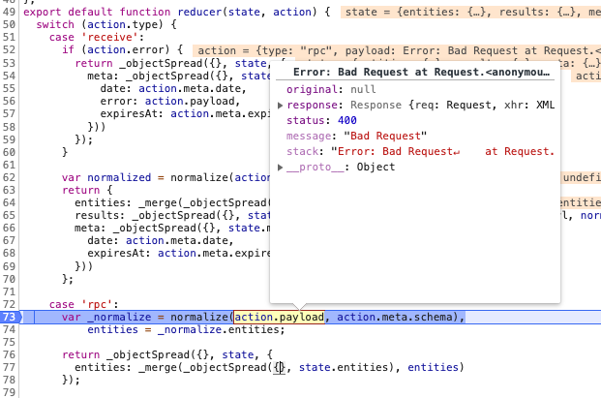Click the case 'receive' label
This screenshot has width=601, height=398.
tap(97, 37)
